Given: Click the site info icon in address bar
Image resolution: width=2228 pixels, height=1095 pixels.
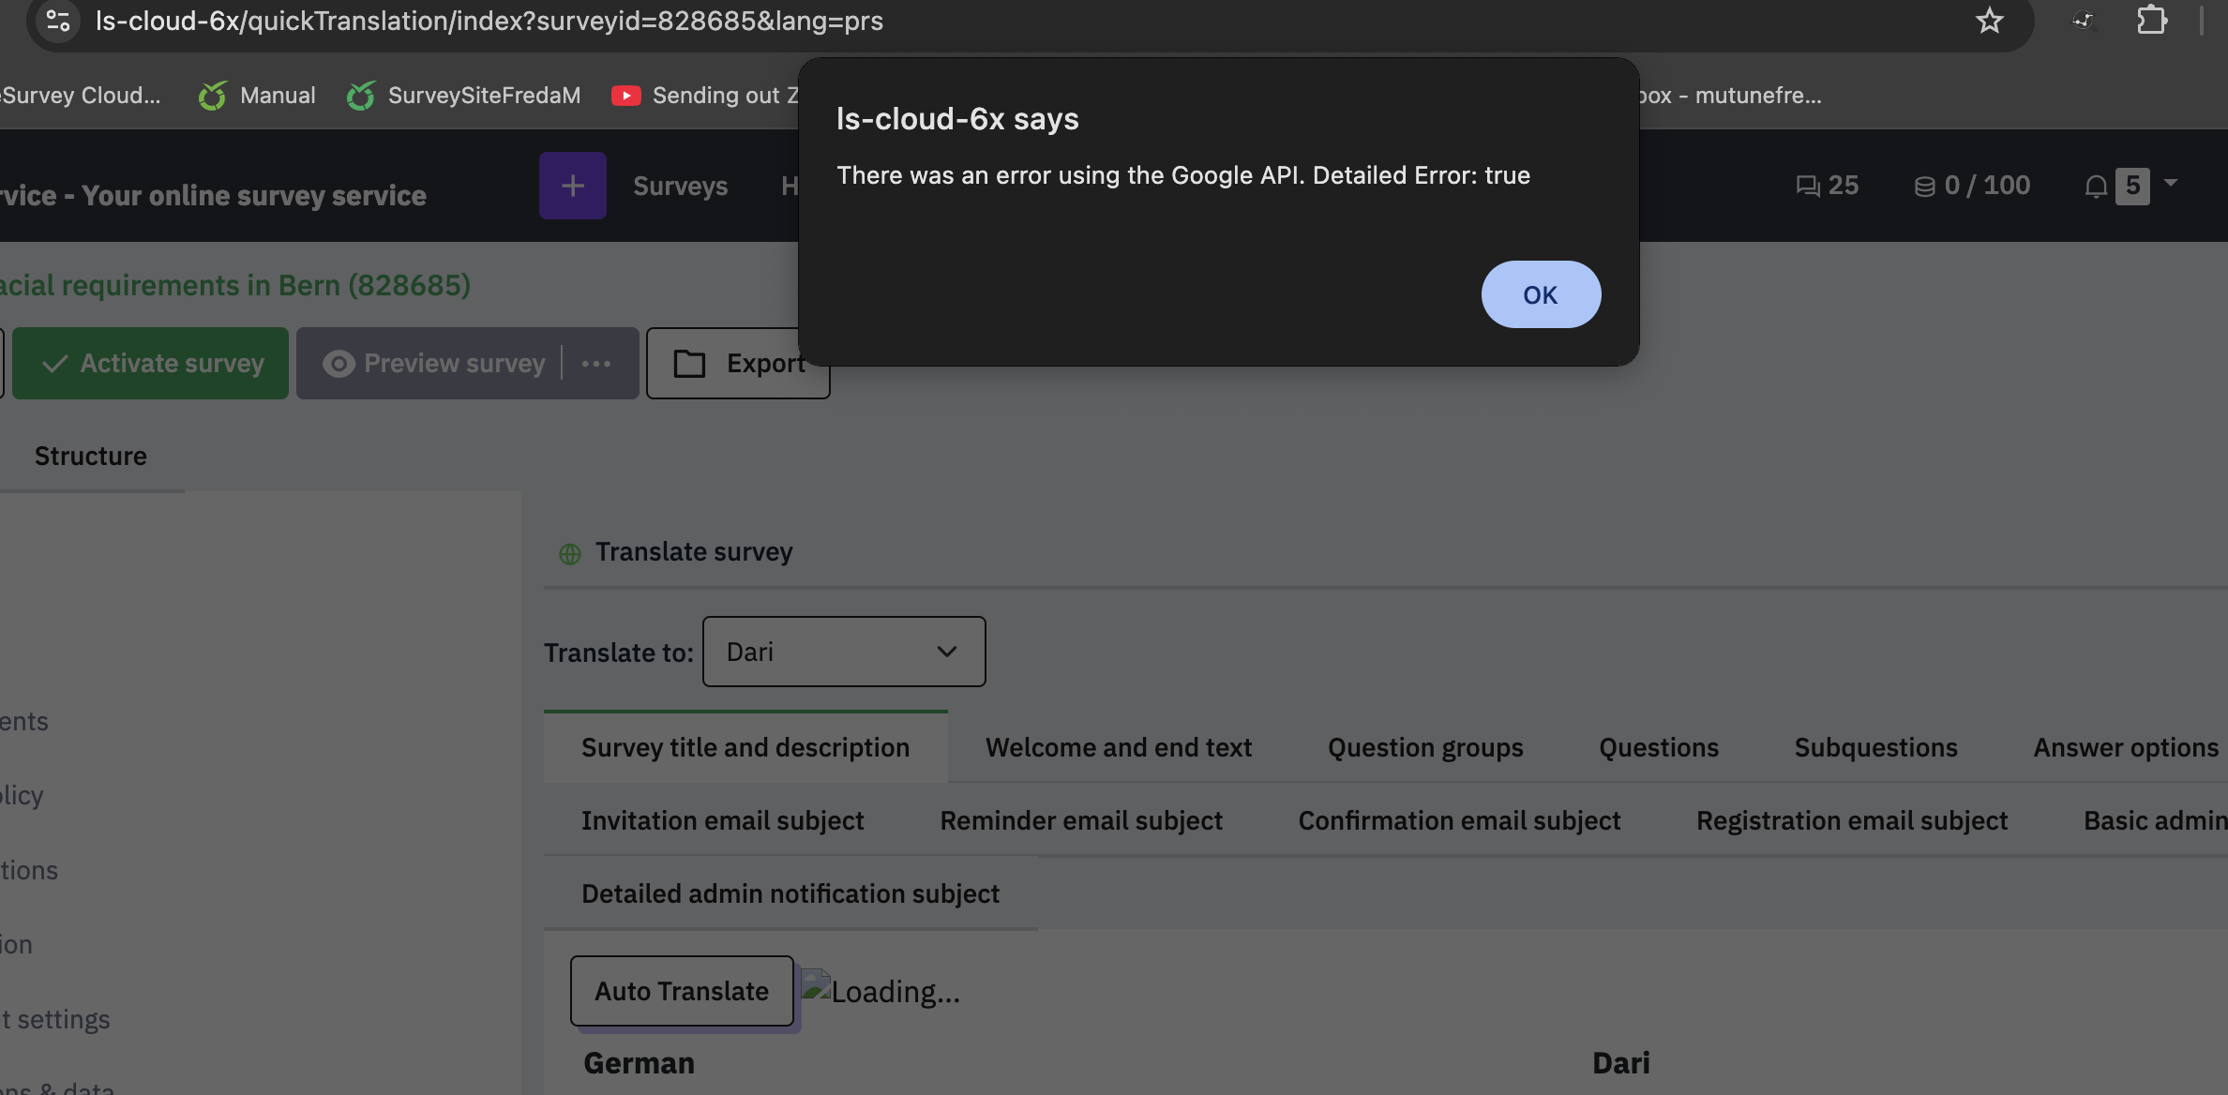Looking at the screenshot, I should coord(58,21).
